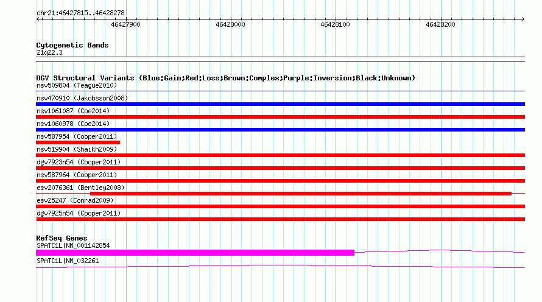This screenshot has width=542, height=302.
Task: Open the DGV Structural Variants track title
Action: pos(226,78)
